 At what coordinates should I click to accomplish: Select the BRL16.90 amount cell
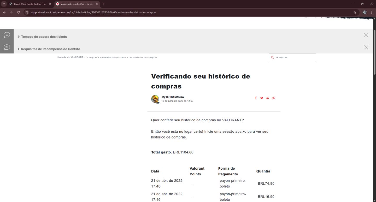point(266,197)
